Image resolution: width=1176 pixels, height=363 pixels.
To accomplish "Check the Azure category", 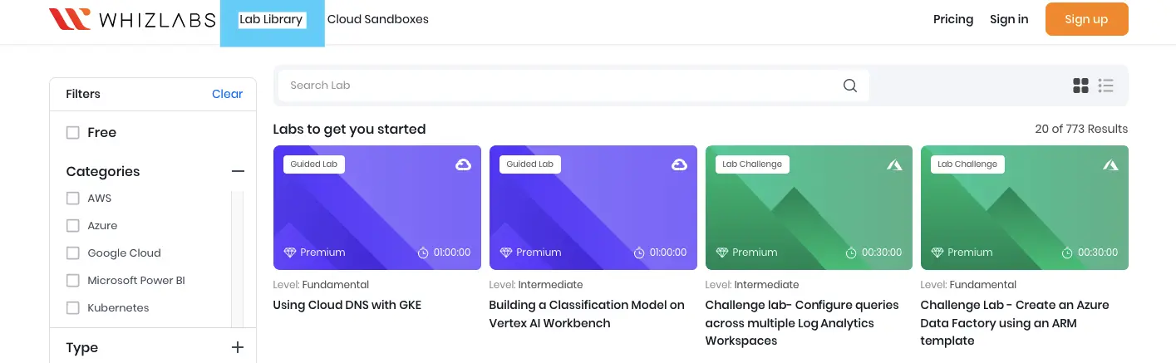I will (x=73, y=226).
